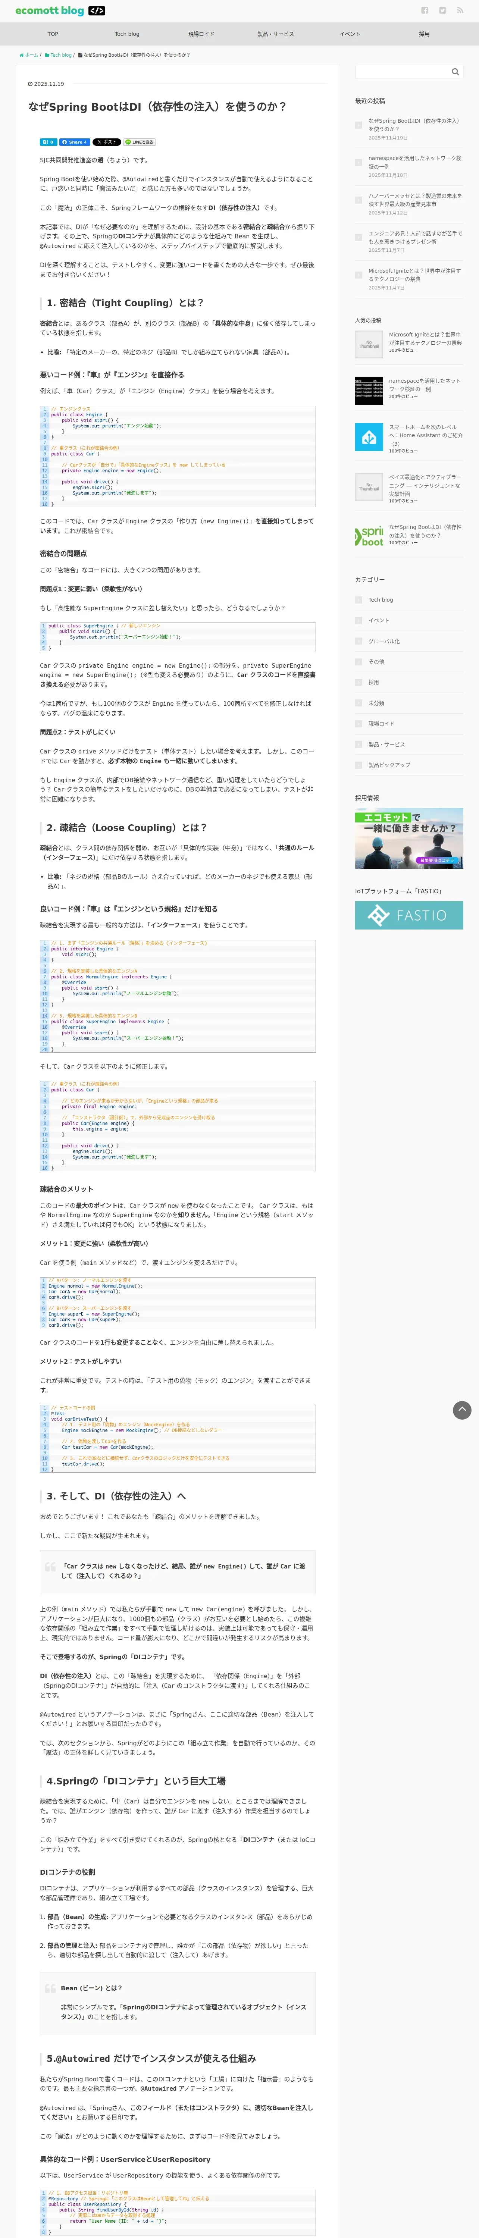479x2238 pixels.
Task: Click the ecomott blog logo
Action: 60,10
